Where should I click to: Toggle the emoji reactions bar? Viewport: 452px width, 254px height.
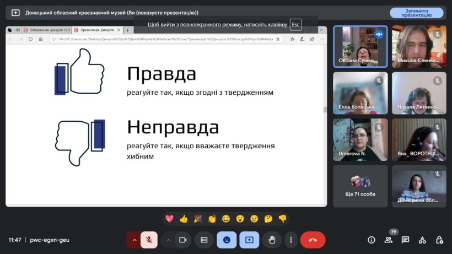227,240
